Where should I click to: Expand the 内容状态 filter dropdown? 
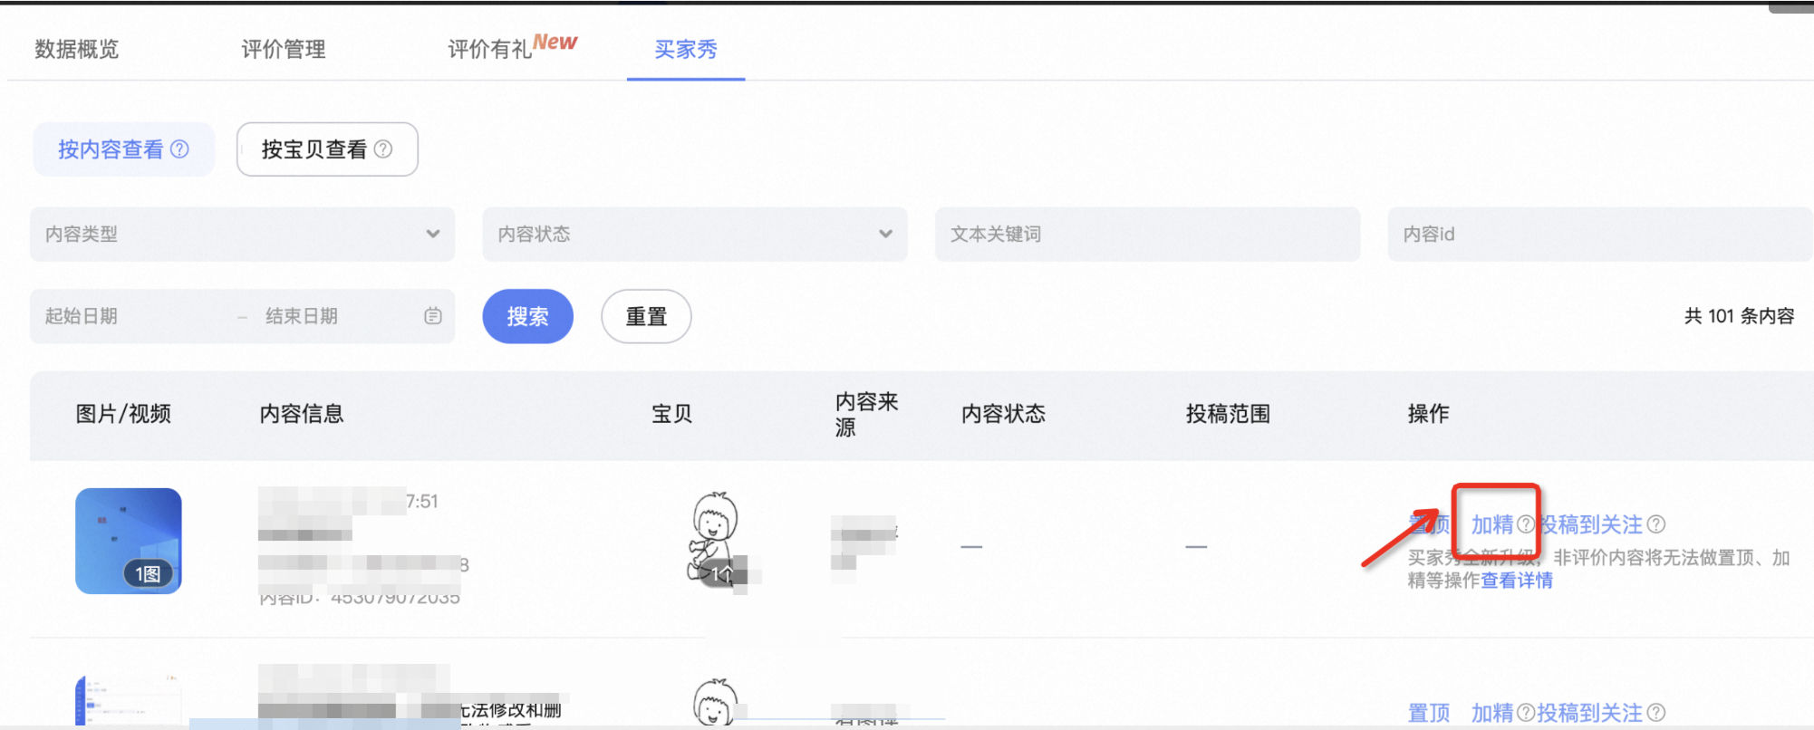695,234
